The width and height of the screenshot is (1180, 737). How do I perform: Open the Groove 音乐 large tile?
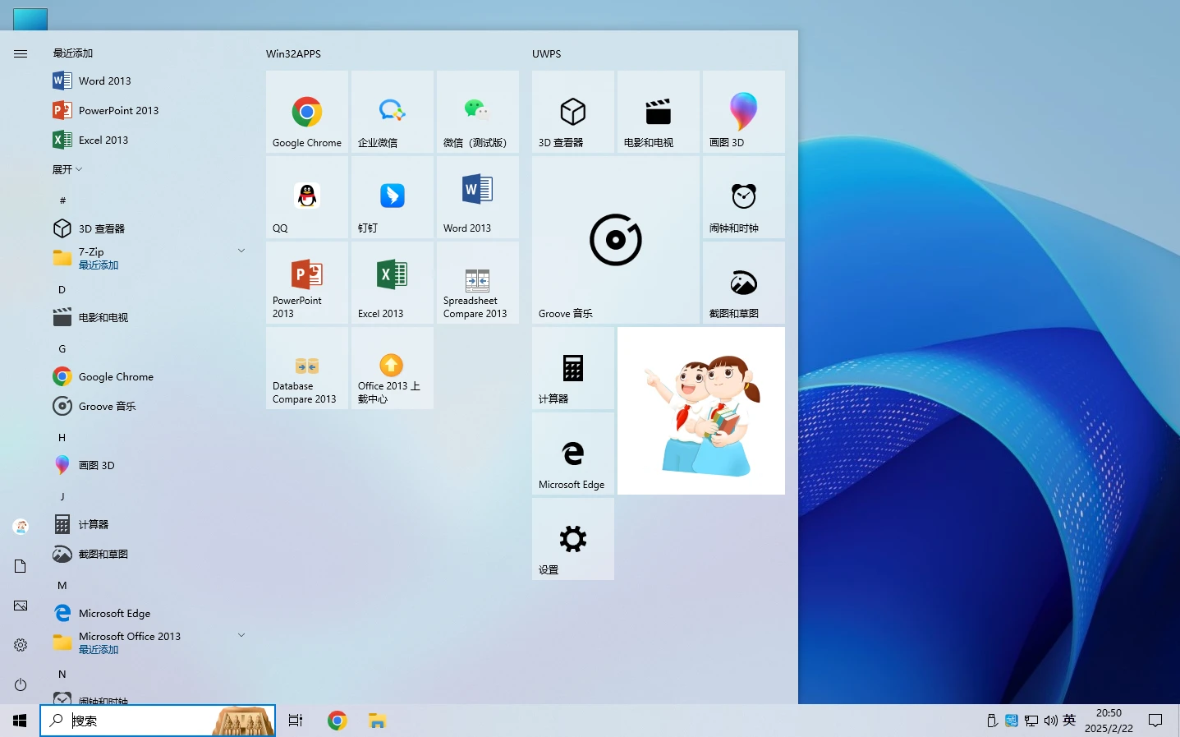click(615, 240)
